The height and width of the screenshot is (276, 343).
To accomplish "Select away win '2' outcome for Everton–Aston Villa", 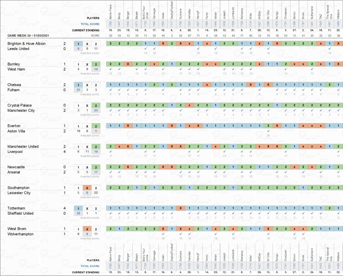I will [96, 126].
